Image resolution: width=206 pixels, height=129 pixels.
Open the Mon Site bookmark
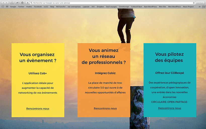coord(162,7)
